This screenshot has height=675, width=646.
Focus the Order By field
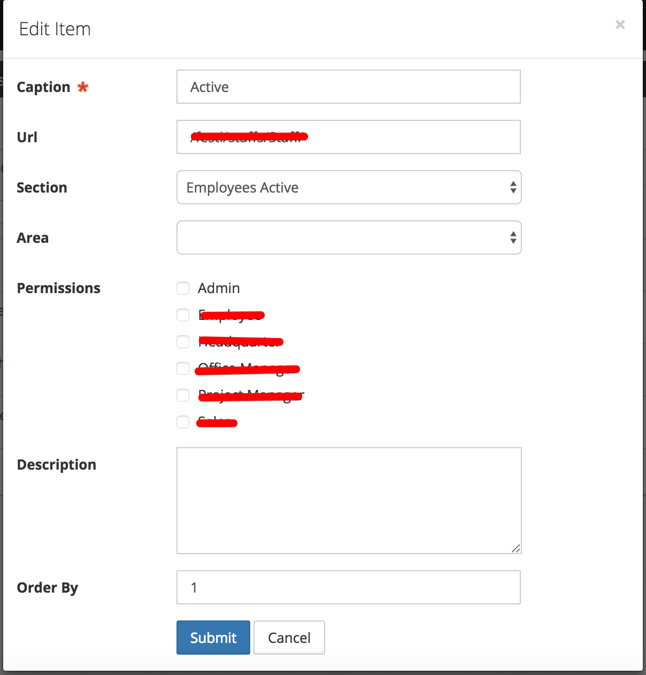(x=348, y=587)
